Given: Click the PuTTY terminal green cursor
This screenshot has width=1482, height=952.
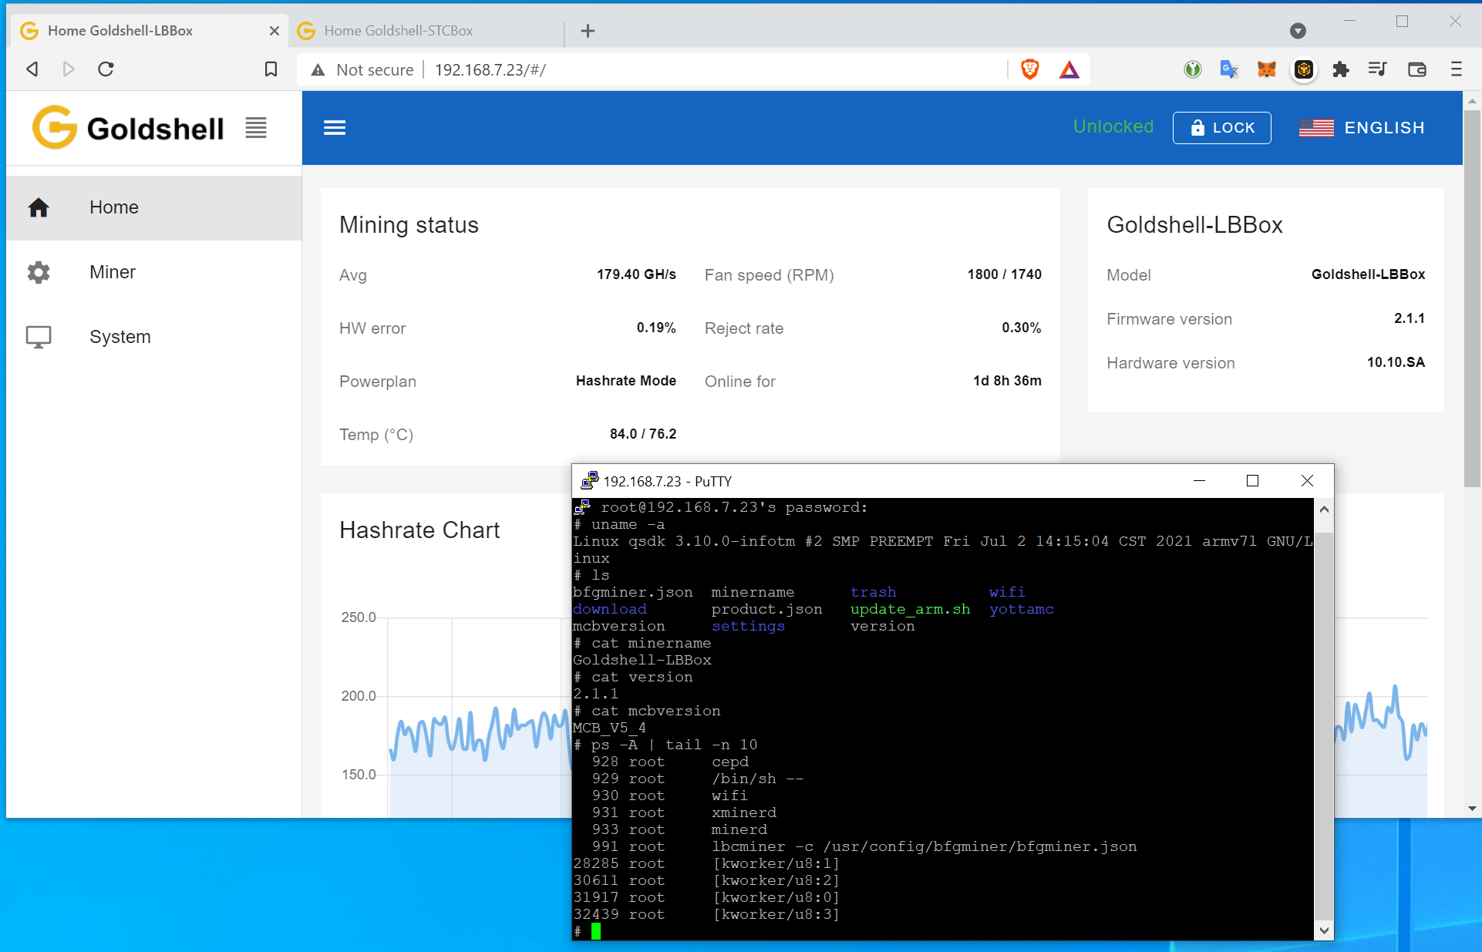Looking at the screenshot, I should (596, 931).
